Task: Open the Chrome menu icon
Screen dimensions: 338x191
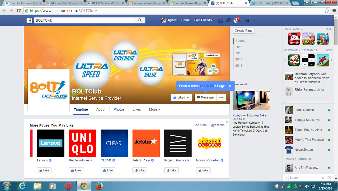Action: pos(334,11)
